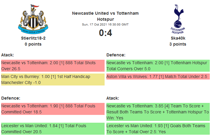Select the 888 Total Fouls Over 18.5 bet
Screen dimensions: 211x138
pos(53,109)
